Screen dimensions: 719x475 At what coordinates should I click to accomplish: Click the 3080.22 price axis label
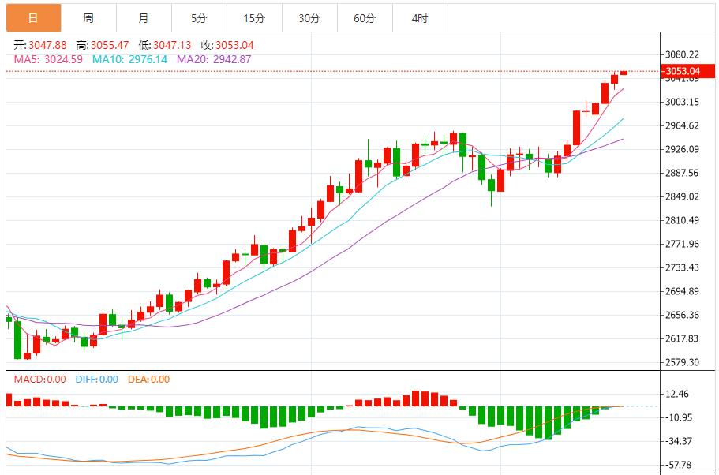pyautogui.click(x=683, y=54)
